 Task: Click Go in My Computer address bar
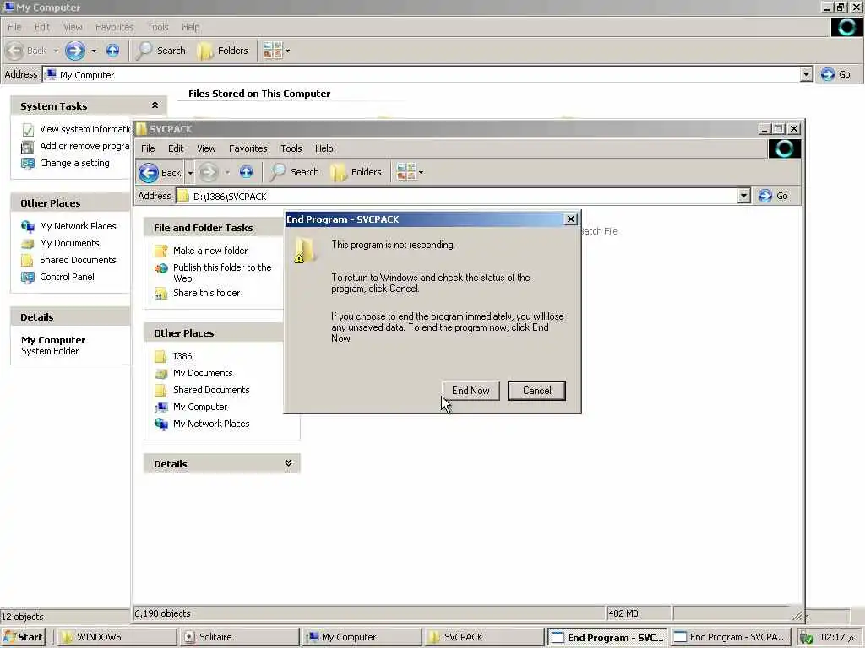(x=835, y=74)
